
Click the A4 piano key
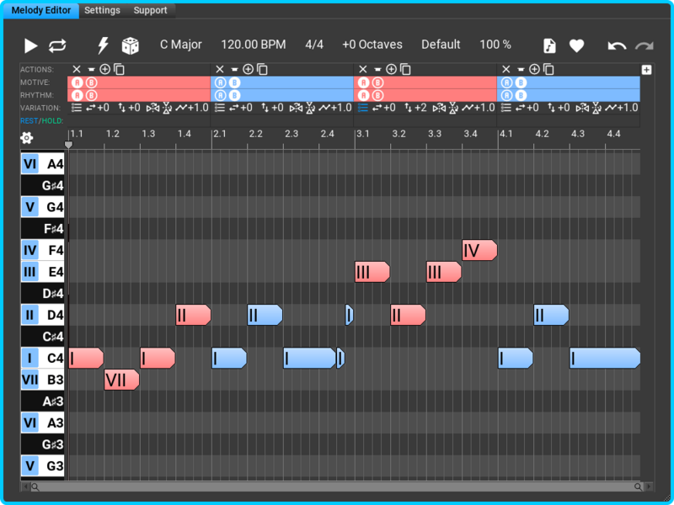click(x=43, y=163)
